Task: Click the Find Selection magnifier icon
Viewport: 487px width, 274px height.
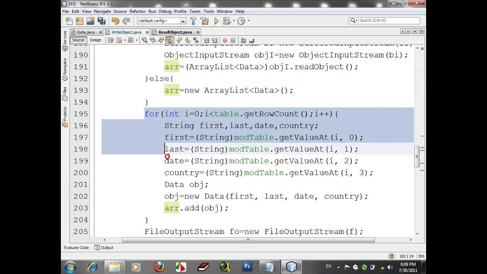Action: tap(145, 40)
